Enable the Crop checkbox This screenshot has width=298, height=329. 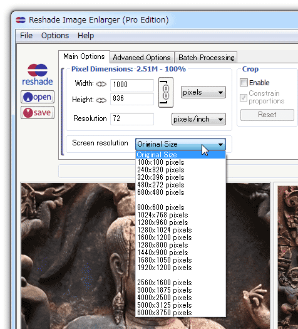(244, 83)
